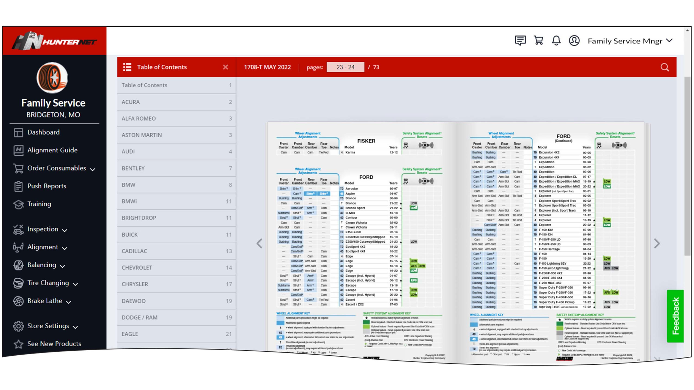Open Push Reports via its clipboard icon

[x=18, y=186]
